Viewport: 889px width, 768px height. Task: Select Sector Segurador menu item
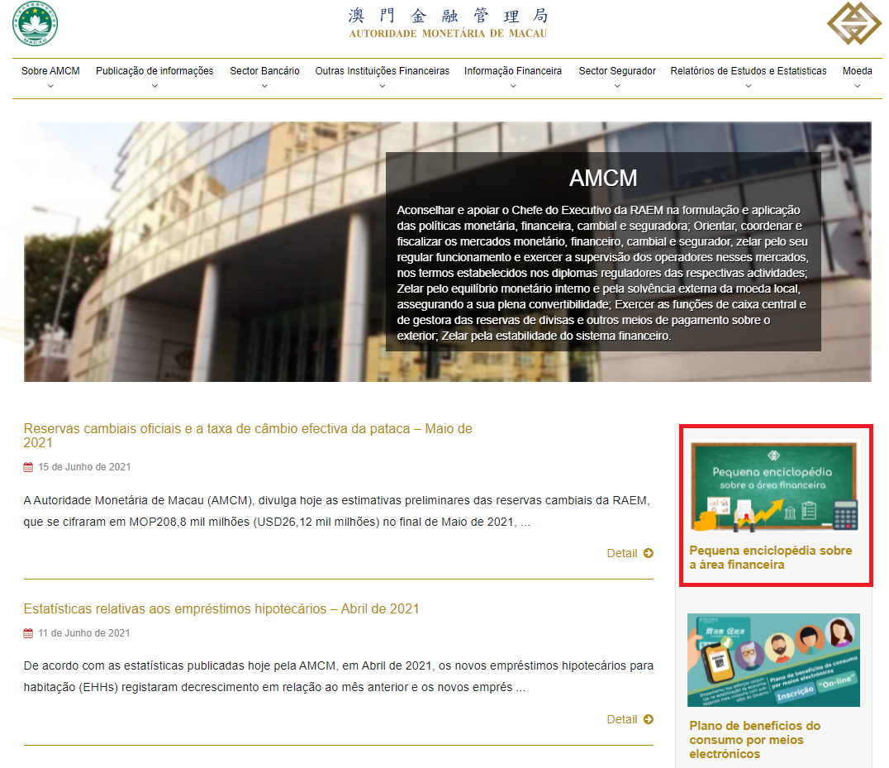click(617, 71)
